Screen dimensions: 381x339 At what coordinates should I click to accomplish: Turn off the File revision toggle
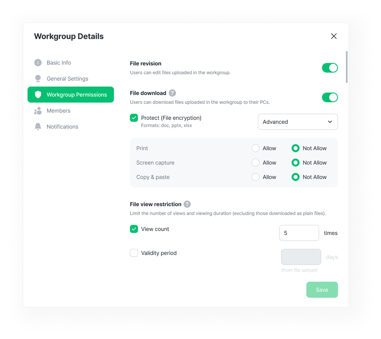[330, 68]
